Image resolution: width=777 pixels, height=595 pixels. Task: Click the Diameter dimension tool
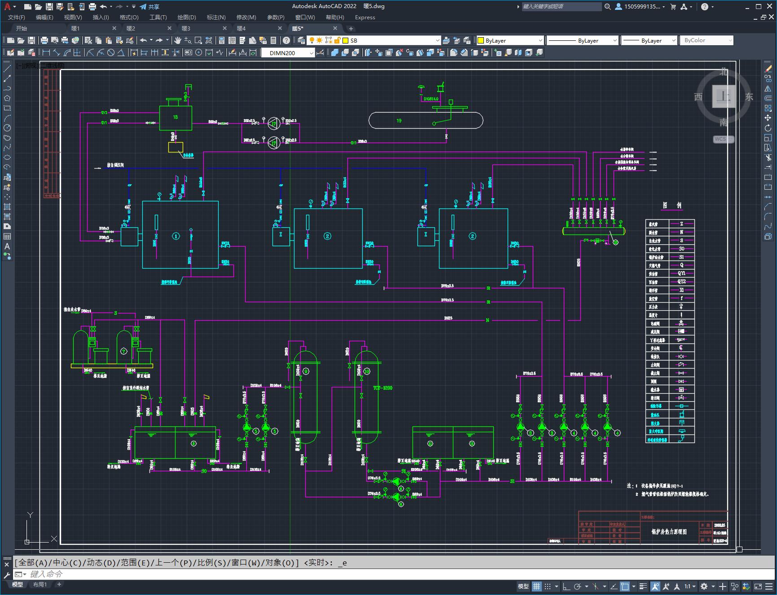[111, 52]
